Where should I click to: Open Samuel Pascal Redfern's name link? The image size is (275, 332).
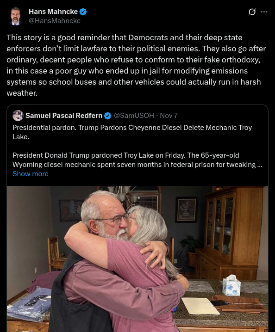pos(64,116)
